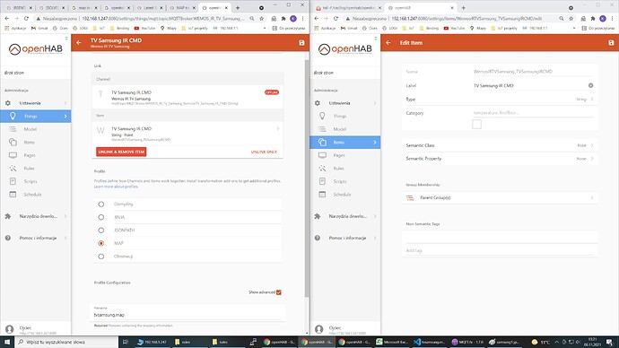Click Windows Start button
This screenshot has width=619, height=348.
(x=7, y=342)
